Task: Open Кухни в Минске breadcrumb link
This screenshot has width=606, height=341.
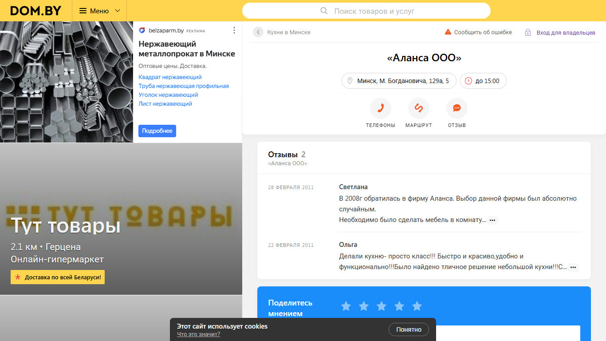Action: (289, 32)
